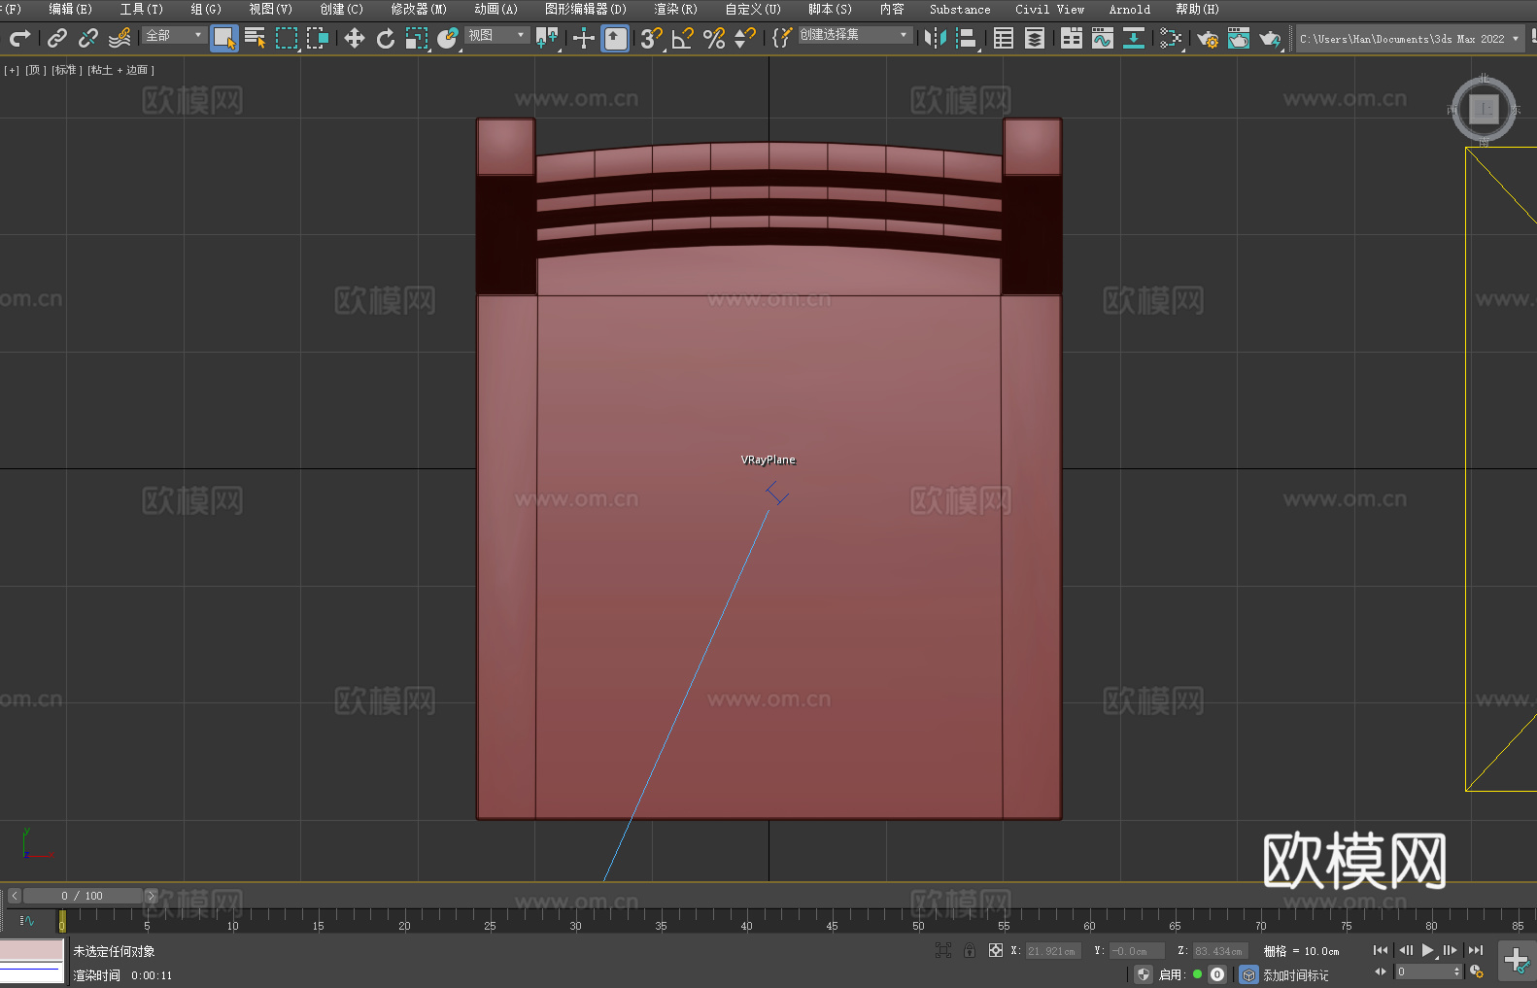Toggle Selection Lock padlock
Viewport: 1537px width, 988px height.
tap(970, 951)
